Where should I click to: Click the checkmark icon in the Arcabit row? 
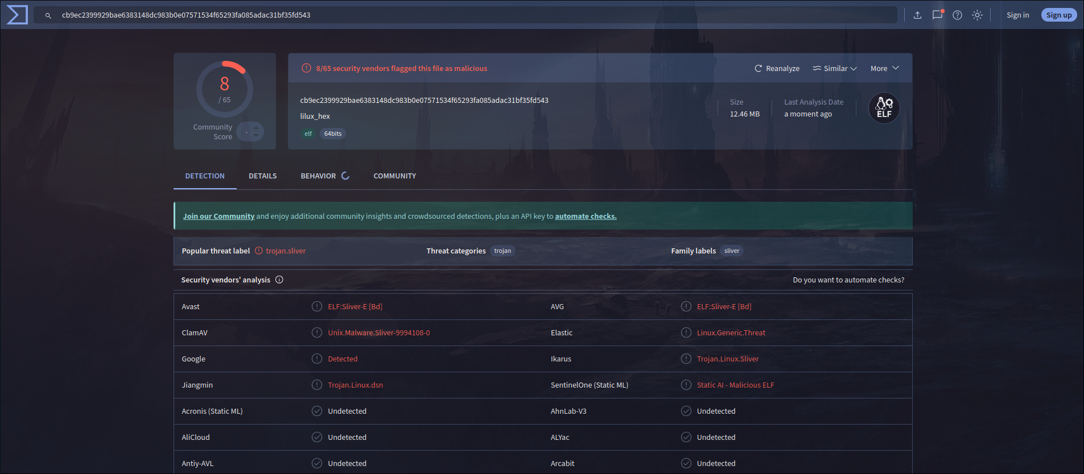[686, 463]
